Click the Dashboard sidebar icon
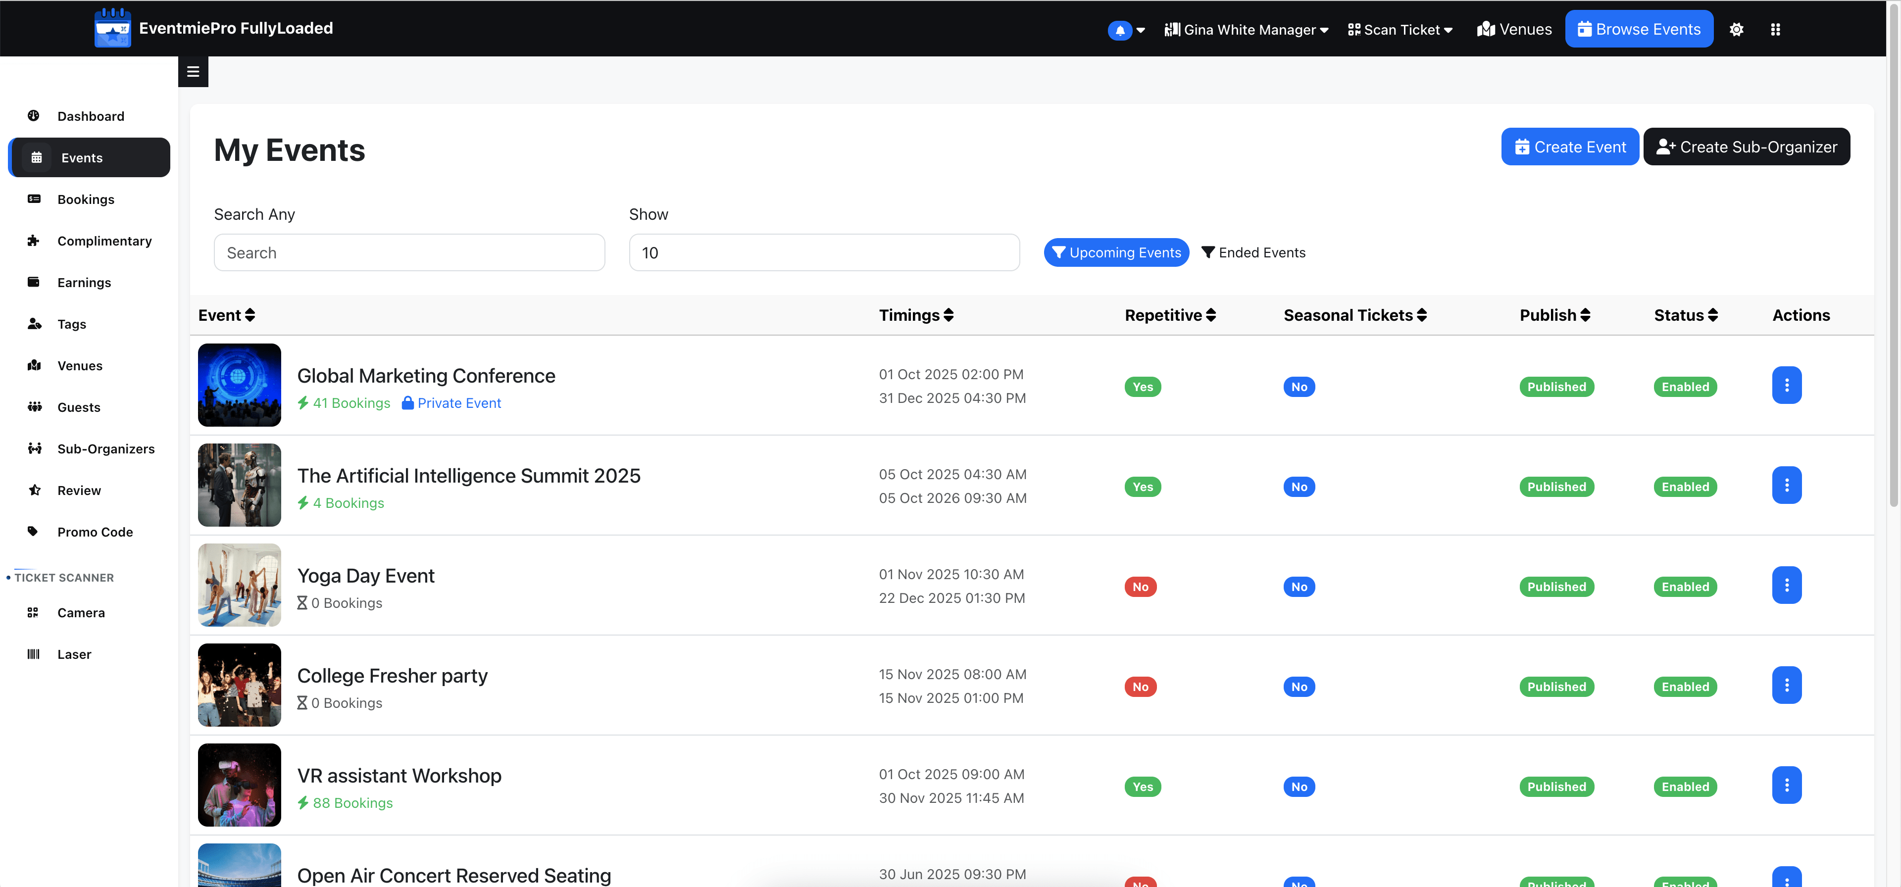The height and width of the screenshot is (887, 1901). coord(33,116)
